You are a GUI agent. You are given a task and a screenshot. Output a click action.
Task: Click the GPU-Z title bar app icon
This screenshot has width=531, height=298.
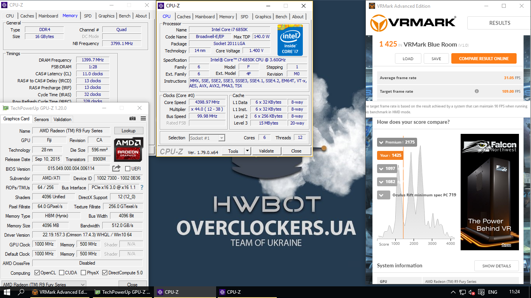tap(5, 108)
